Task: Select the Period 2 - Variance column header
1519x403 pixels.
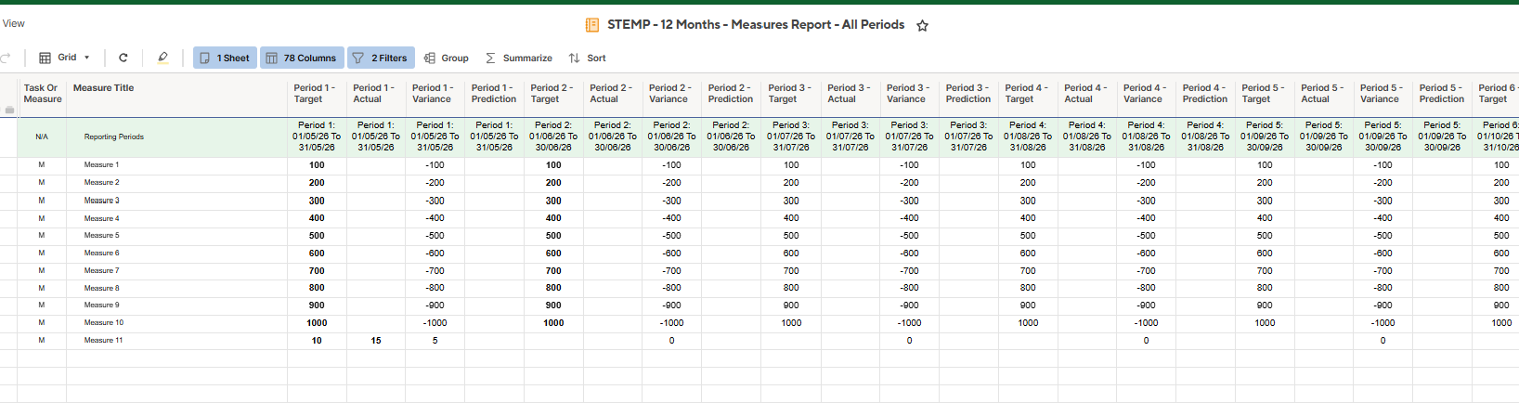Action: click(672, 94)
